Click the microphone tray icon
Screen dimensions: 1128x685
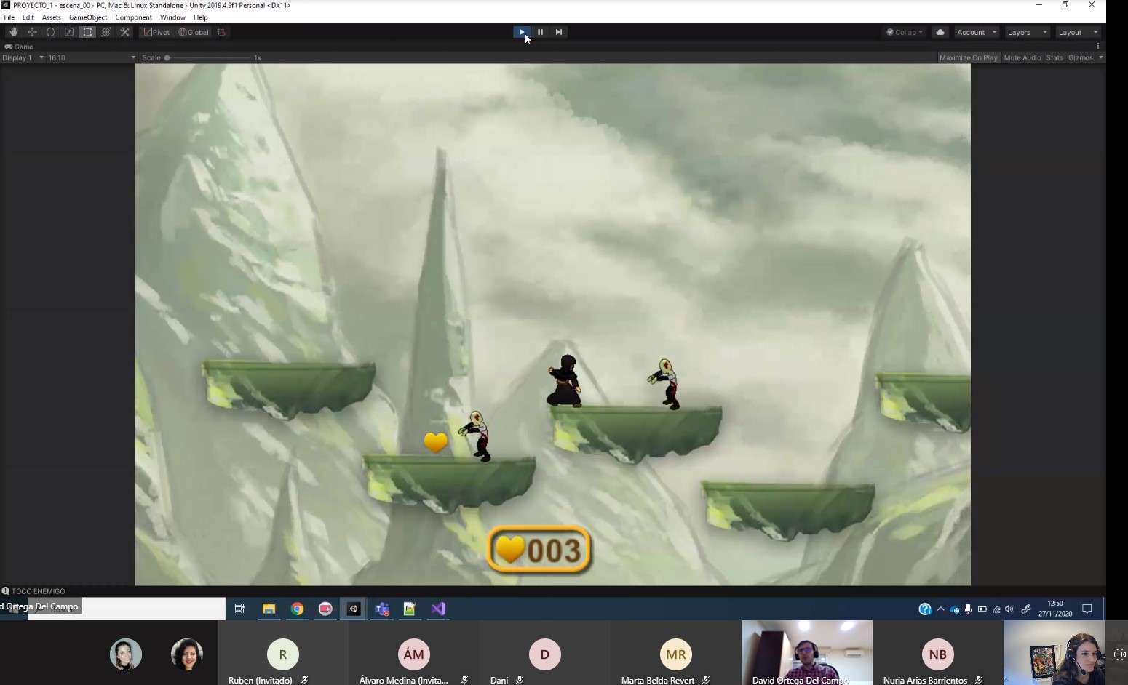[x=968, y=609]
